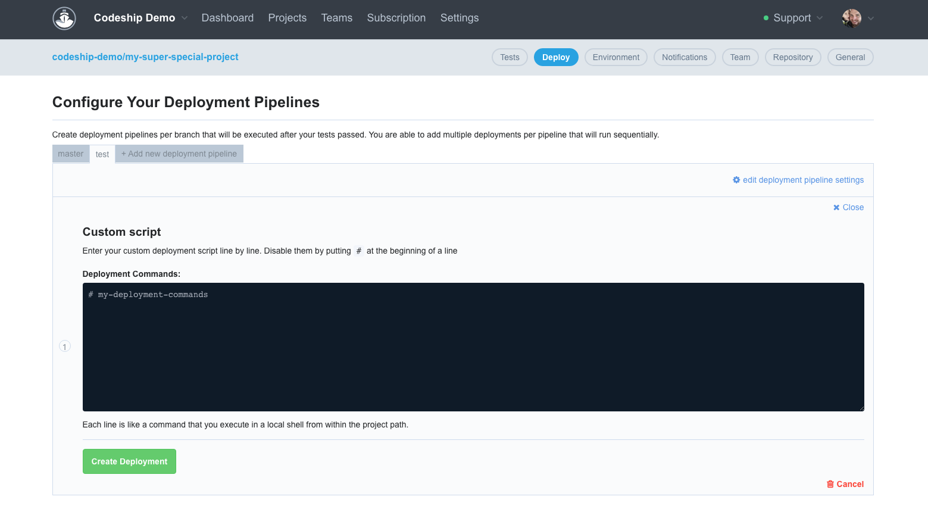Go to the Settings menu item

click(x=459, y=18)
